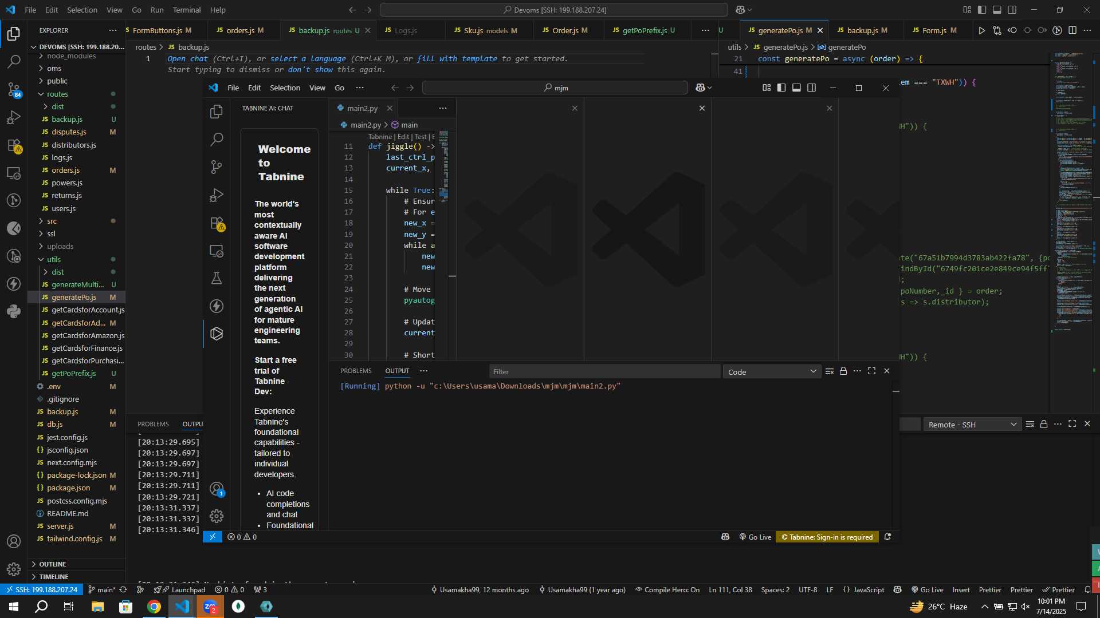The width and height of the screenshot is (1100, 618).
Task: Open Search in front mjm window
Action: coord(217,139)
